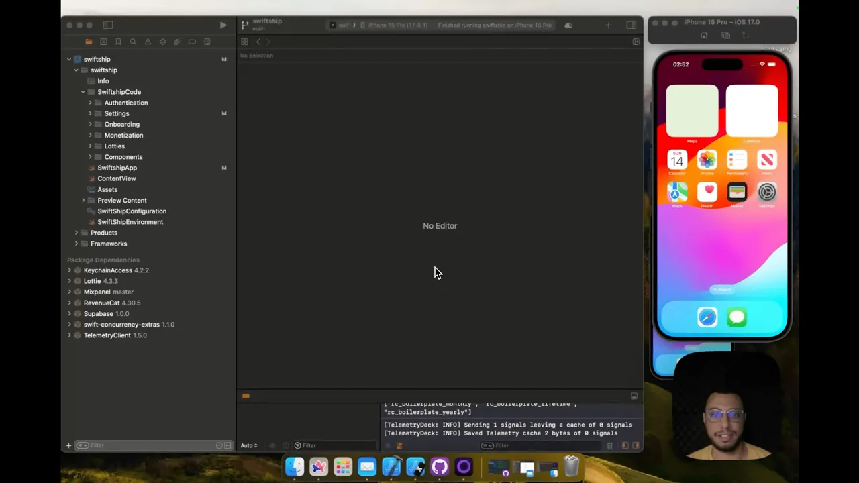
Task: Open Settings app in the Simulator
Action: point(766,193)
